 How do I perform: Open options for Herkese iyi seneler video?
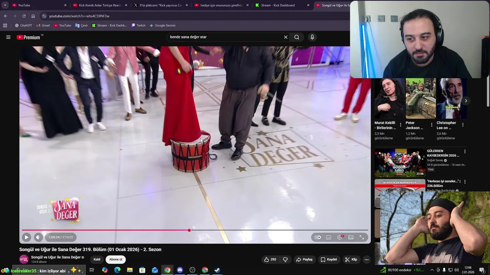465,182
